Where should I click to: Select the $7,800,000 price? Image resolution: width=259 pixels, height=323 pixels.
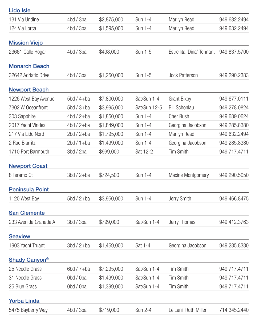click(111, 99)
